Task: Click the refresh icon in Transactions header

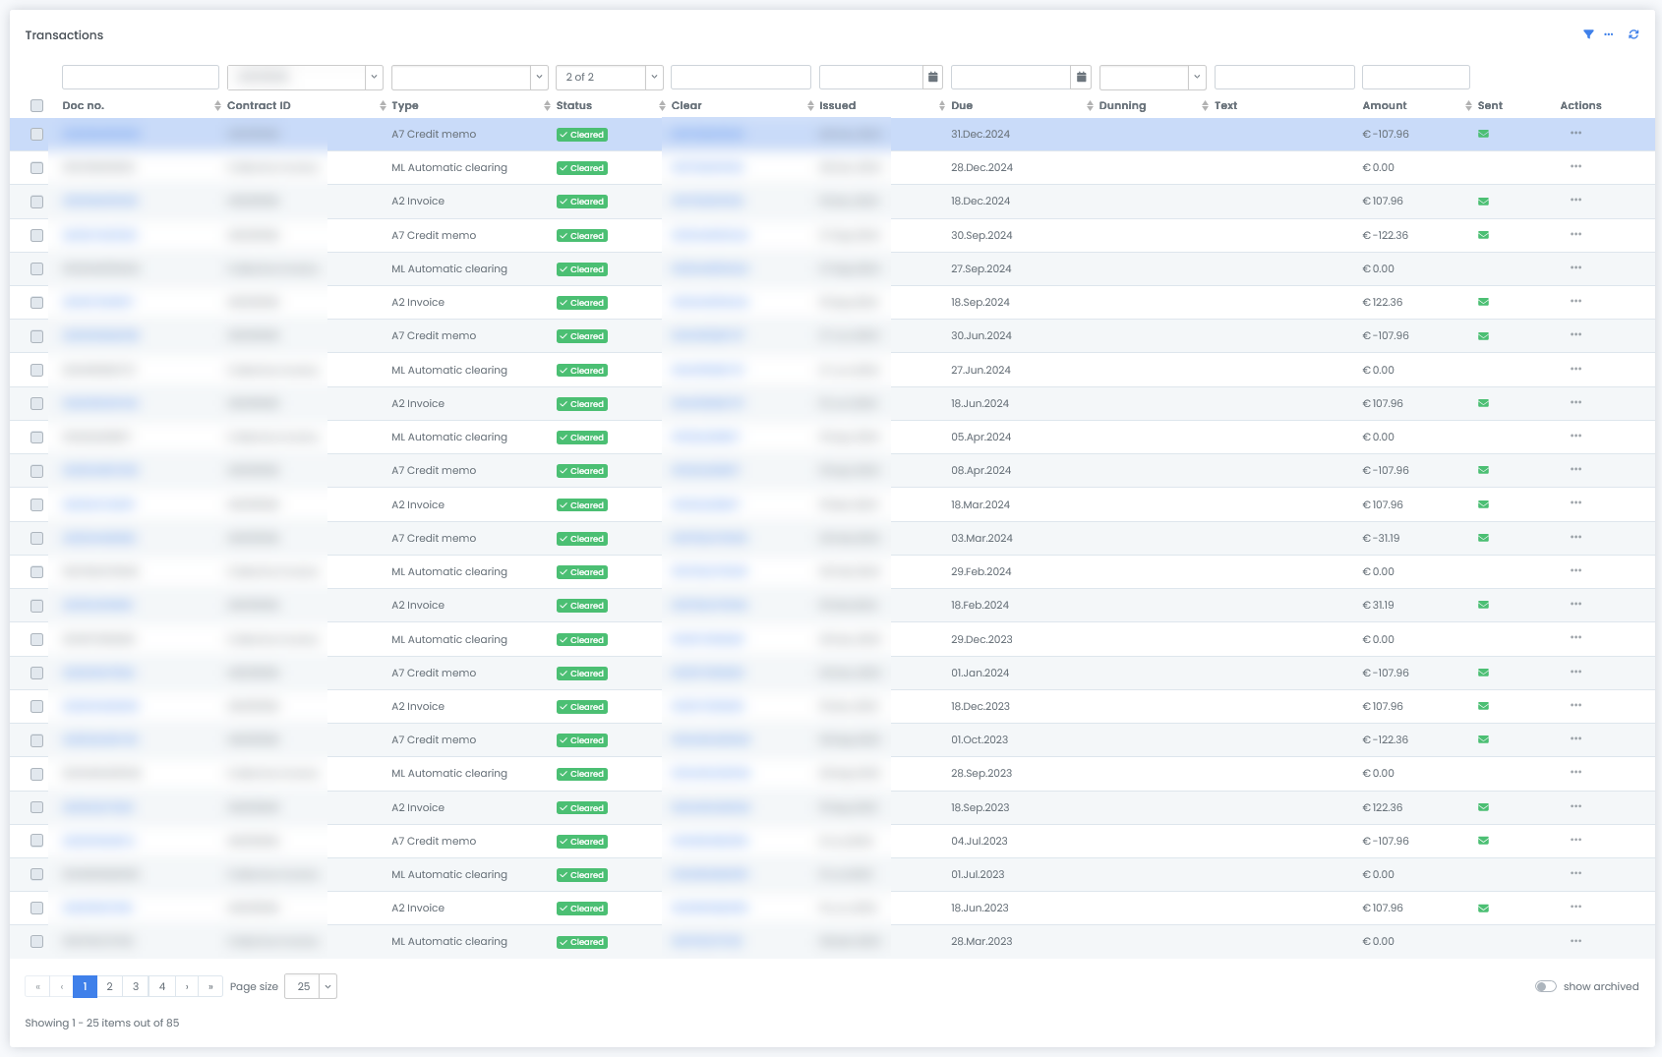Action: coord(1633,34)
